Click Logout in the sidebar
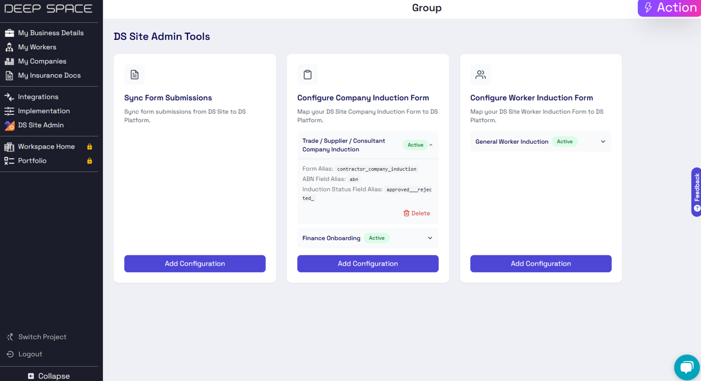Image resolution: width=701 pixels, height=381 pixels. click(30, 354)
